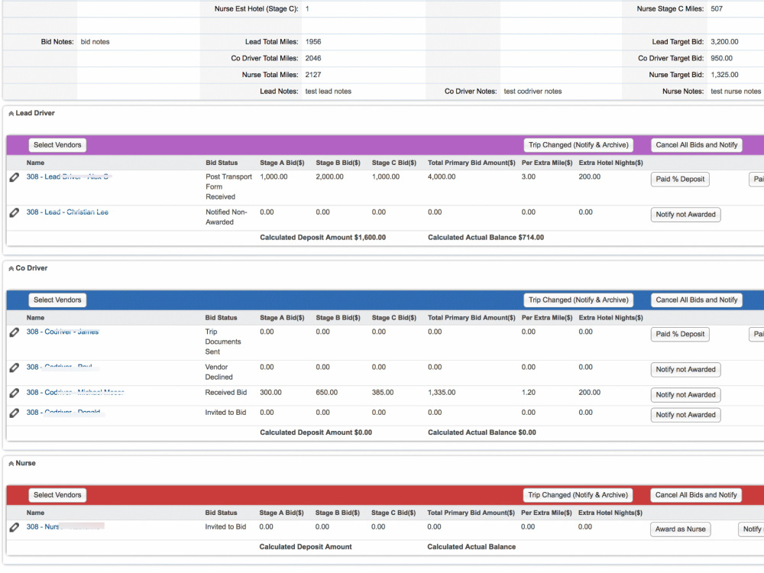The height and width of the screenshot is (573, 764).
Task: Click 'test nurse notes' text
Action: pos(735,92)
